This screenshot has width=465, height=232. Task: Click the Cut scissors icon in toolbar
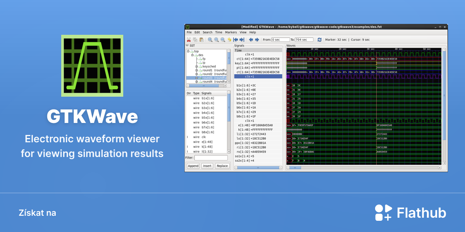pyautogui.click(x=189, y=39)
